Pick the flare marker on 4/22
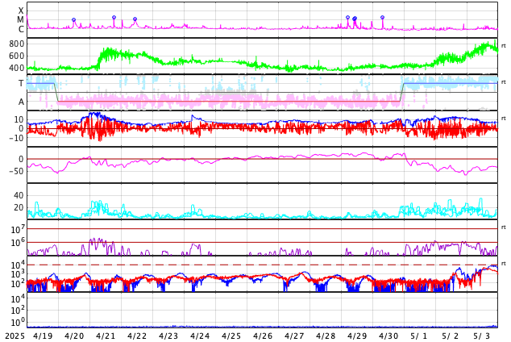 [x=135, y=19]
